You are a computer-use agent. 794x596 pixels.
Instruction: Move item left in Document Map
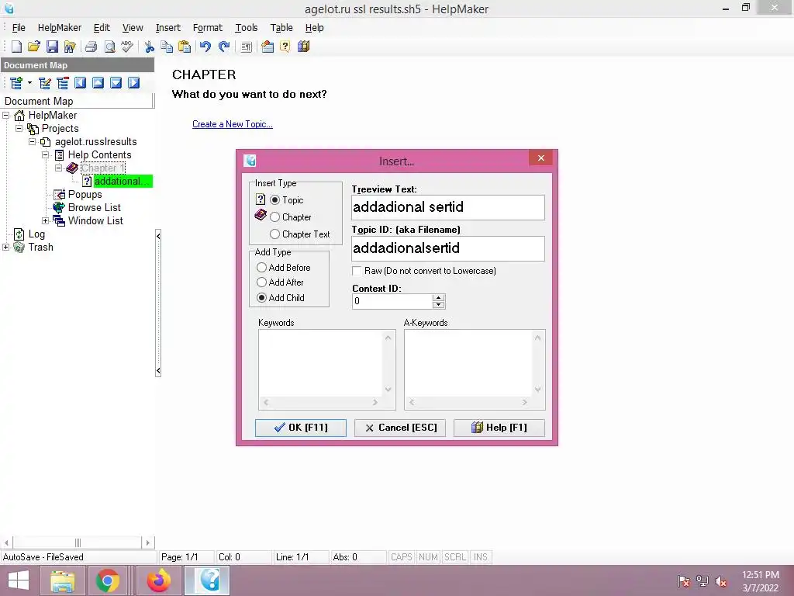(x=80, y=82)
